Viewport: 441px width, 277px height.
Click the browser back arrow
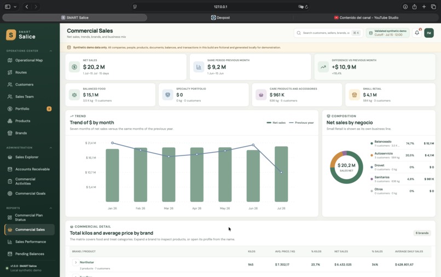[27, 7]
